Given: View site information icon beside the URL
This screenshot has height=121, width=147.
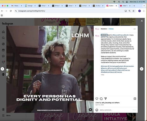Looking at the screenshot, I should tap(16, 11).
